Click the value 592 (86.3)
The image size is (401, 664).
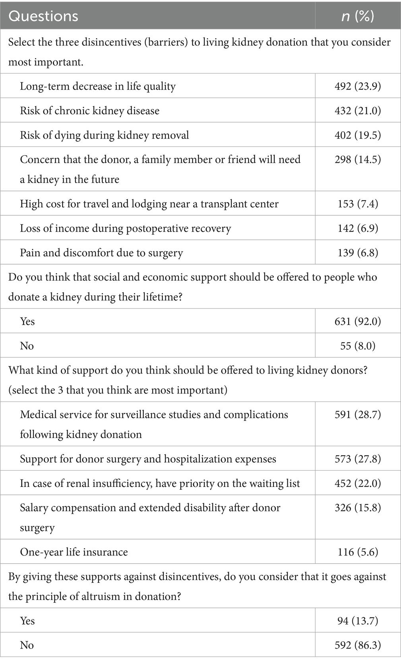click(358, 645)
